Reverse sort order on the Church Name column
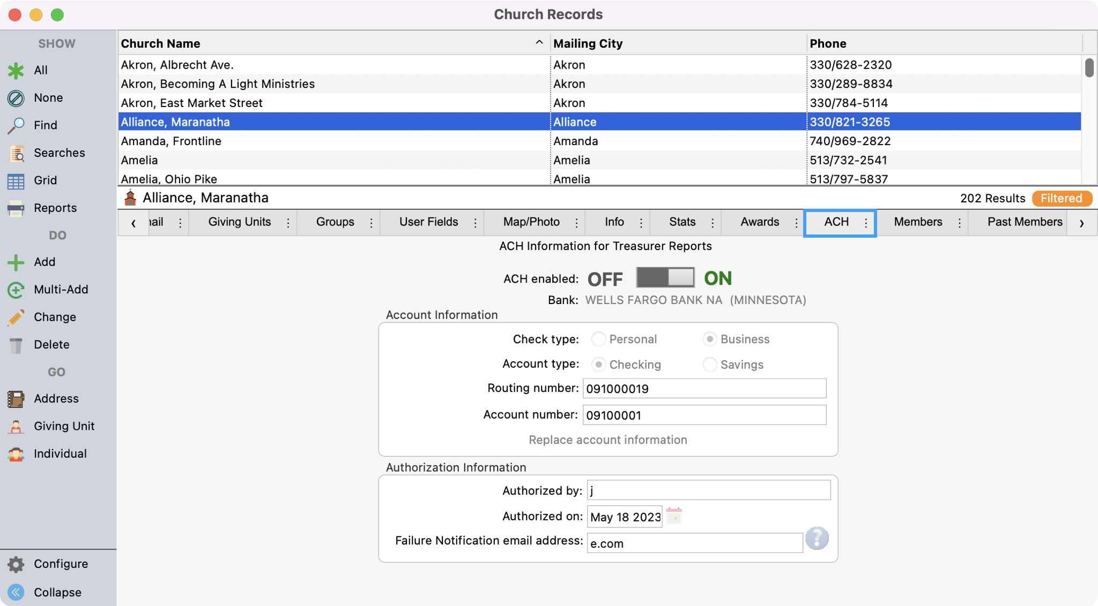 click(539, 43)
